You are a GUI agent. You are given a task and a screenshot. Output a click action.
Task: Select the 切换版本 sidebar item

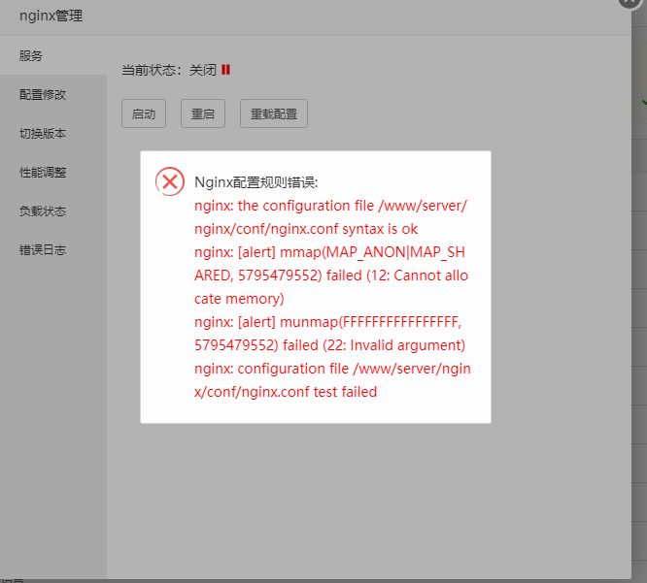[x=53, y=134]
